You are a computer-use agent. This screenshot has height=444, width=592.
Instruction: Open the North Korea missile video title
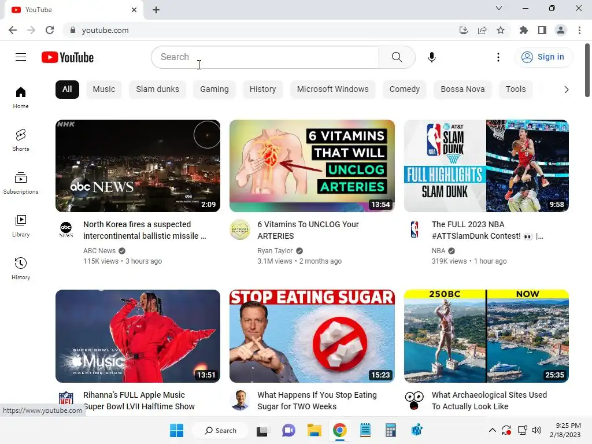tap(145, 230)
